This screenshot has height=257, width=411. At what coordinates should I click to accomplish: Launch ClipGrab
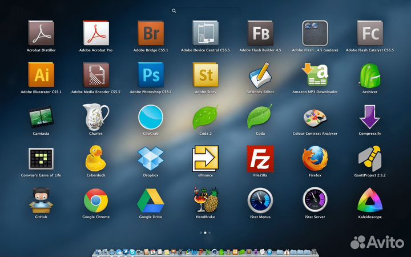coord(151,117)
